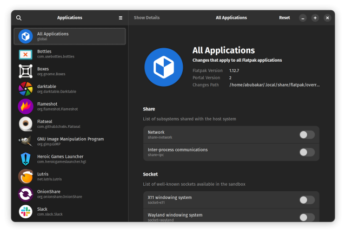
Task: Select All Applications global entry
Action: pos(70,36)
